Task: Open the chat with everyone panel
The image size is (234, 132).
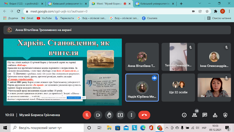Action: coord(205,115)
